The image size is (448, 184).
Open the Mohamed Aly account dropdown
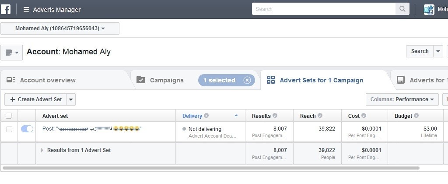pyautogui.click(x=60, y=28)
